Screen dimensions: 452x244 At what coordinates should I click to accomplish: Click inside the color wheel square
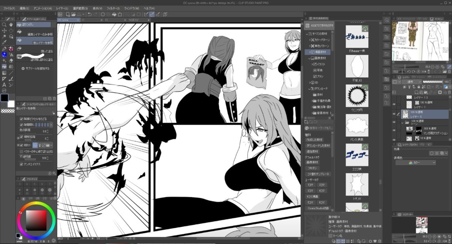coord(36,220)
